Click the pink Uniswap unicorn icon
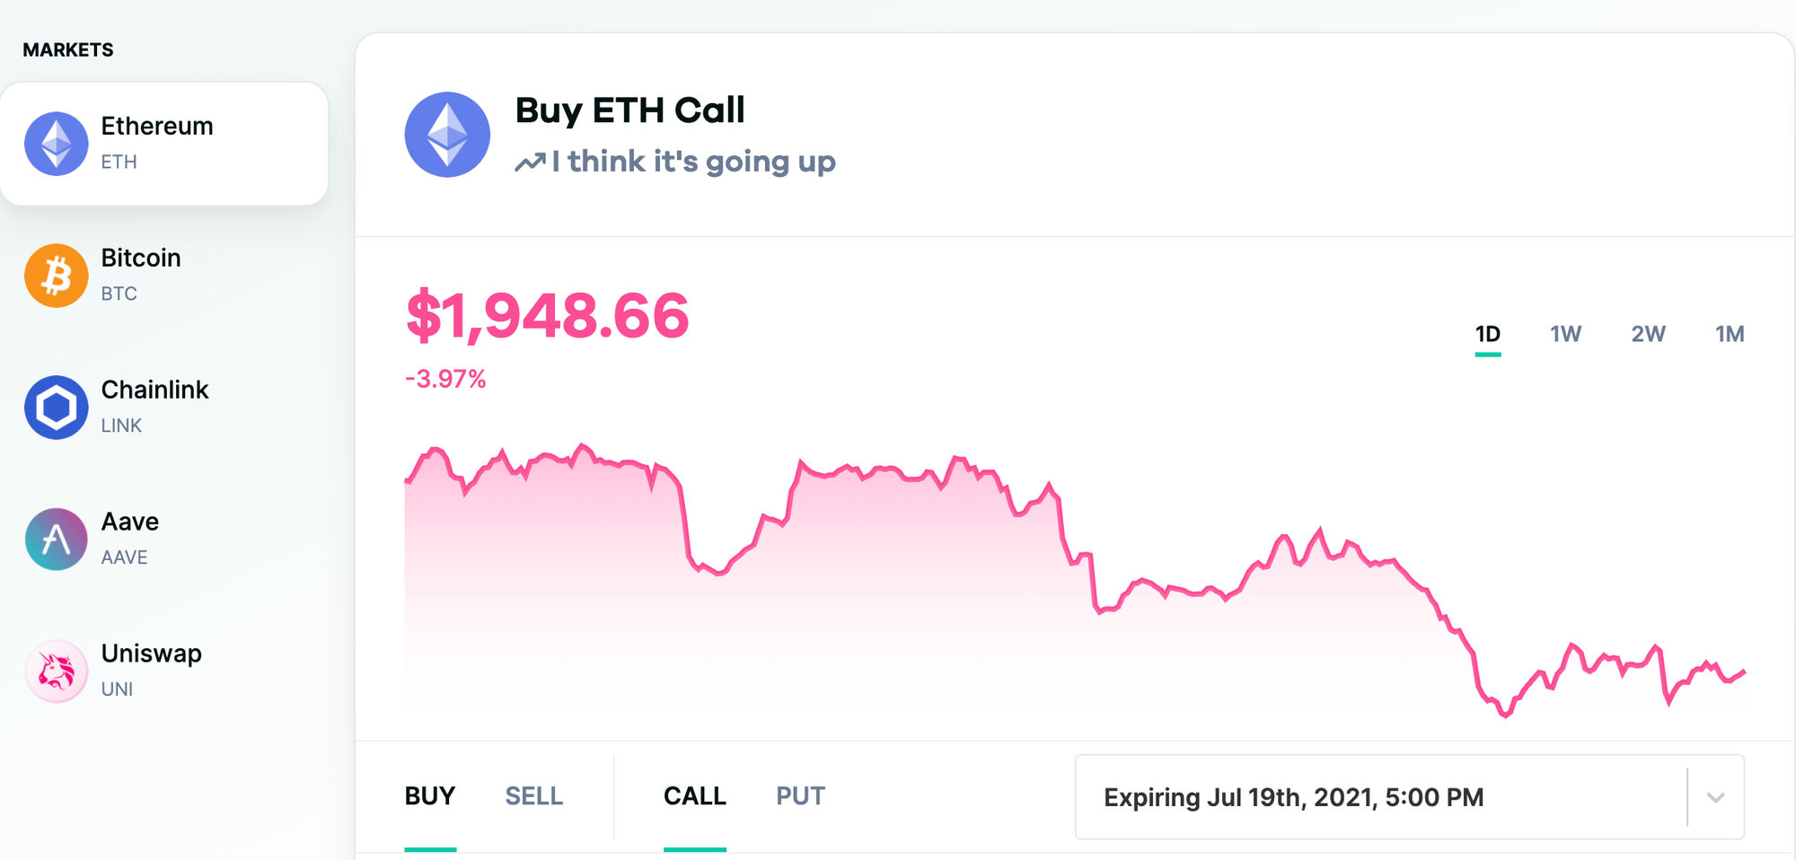The width and height of the screenshot is (1796, 860). (x=56, y=671)
